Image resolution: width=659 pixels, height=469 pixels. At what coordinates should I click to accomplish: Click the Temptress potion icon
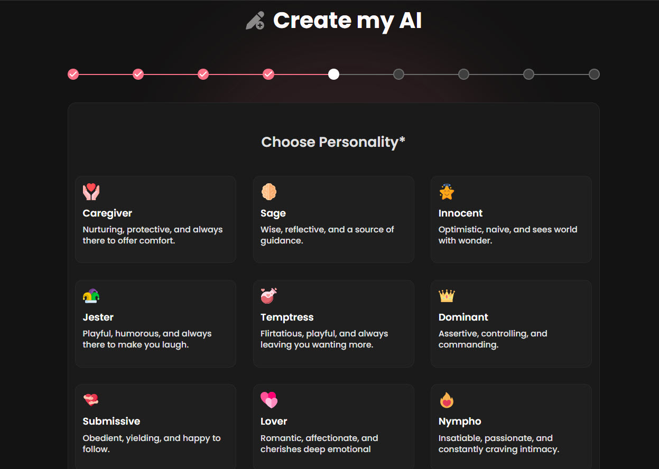[x=269, y=296]
